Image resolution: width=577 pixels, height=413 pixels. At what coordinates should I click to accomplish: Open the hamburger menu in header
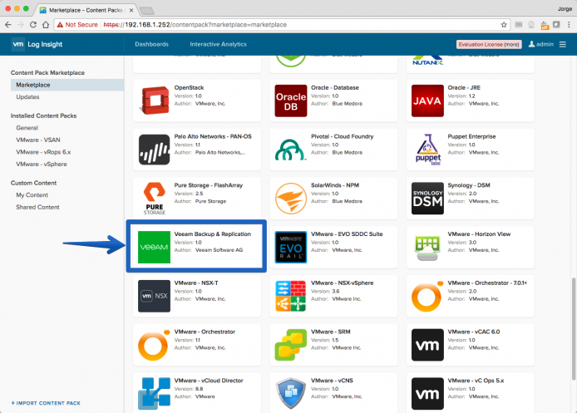[x=563, y=44]
